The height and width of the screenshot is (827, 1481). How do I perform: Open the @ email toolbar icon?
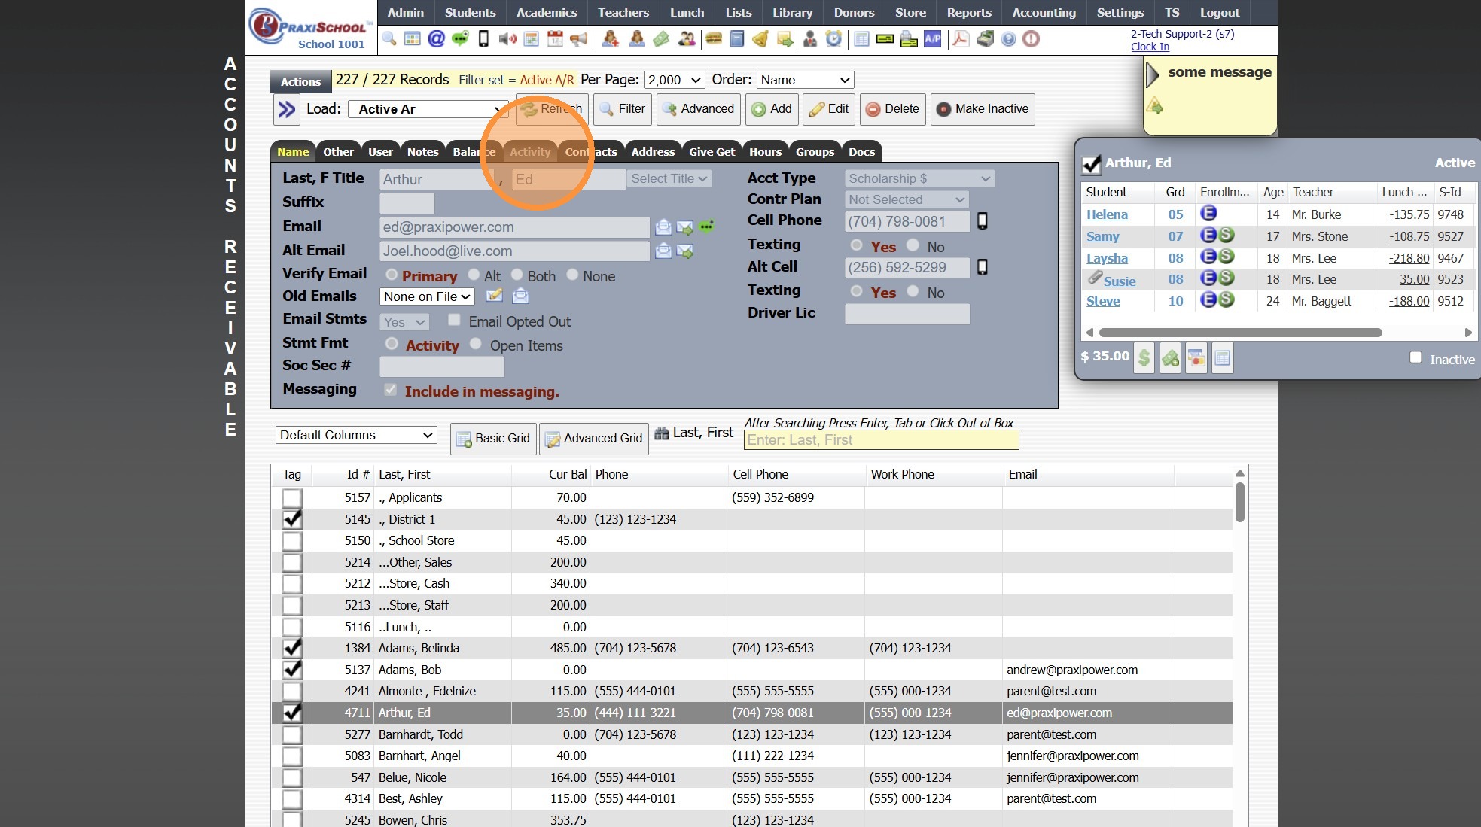point(436,38)
